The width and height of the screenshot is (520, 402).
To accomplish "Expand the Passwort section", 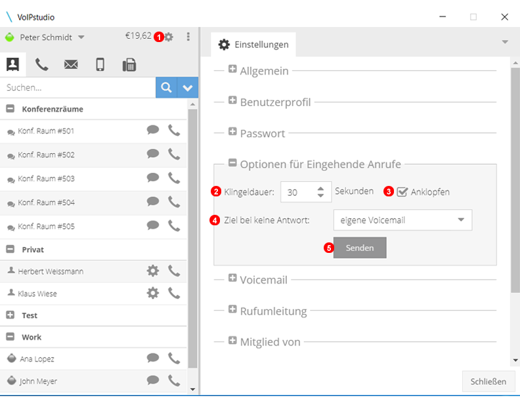I will tap(232, 131).
